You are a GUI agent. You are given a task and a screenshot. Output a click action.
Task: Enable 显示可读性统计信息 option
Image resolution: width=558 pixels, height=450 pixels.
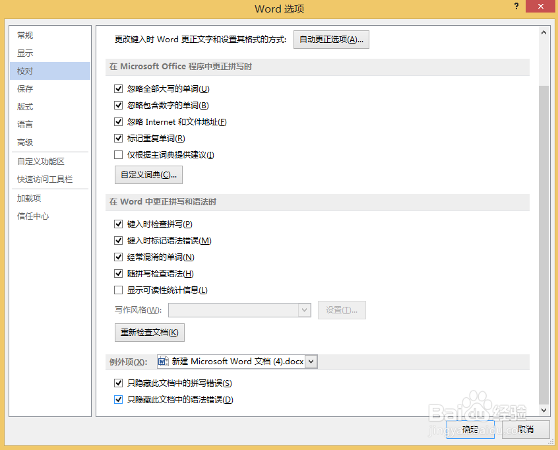118,290
